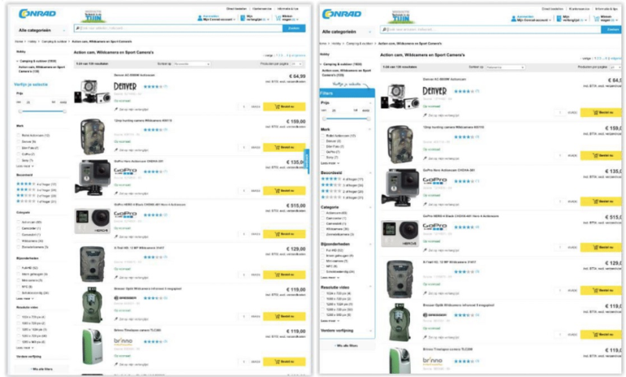Viewport: 626px width, 377px height.
Task: Click right handle of price slider, left page
Action: (64, 112)
